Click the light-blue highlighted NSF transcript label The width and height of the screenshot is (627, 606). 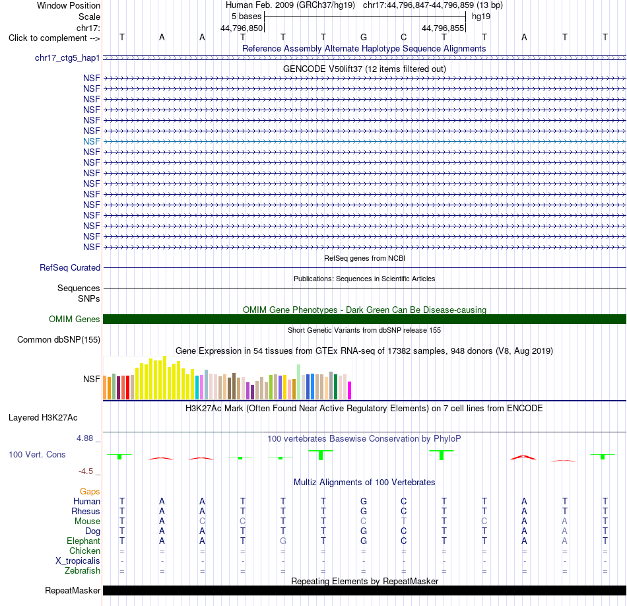92,142
